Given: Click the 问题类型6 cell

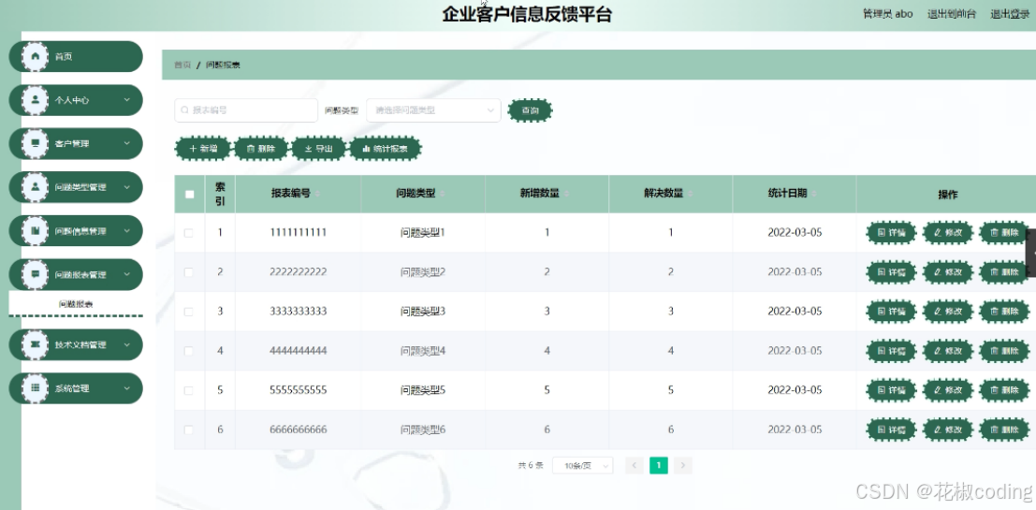Looking at the screenshot, I should 423,430.
